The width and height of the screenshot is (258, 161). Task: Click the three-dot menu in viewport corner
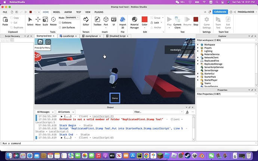(x=189, y=42)
